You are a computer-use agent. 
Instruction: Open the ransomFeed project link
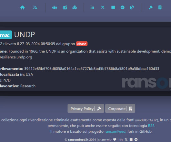115,131
